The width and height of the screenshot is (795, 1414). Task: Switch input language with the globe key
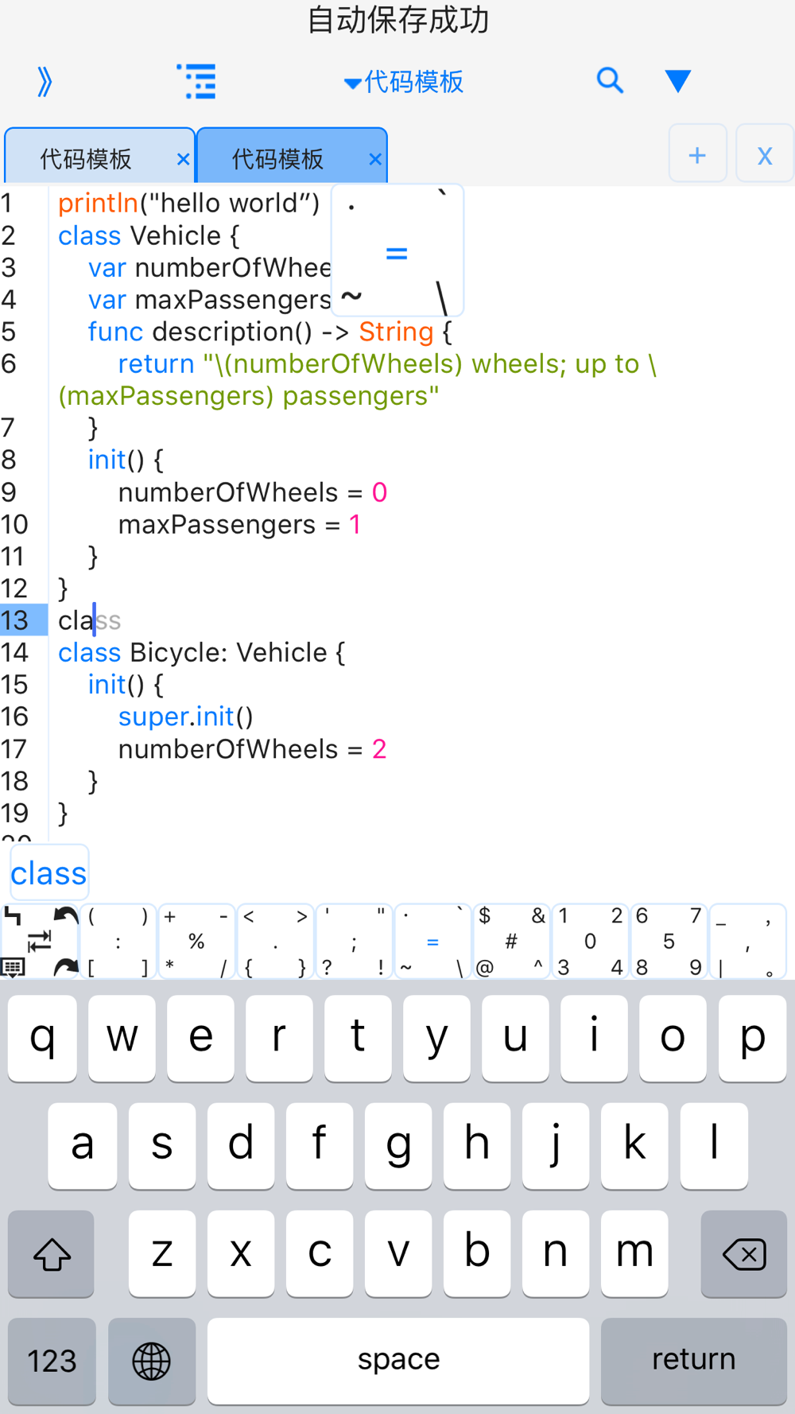click(x=152, y=1361)
